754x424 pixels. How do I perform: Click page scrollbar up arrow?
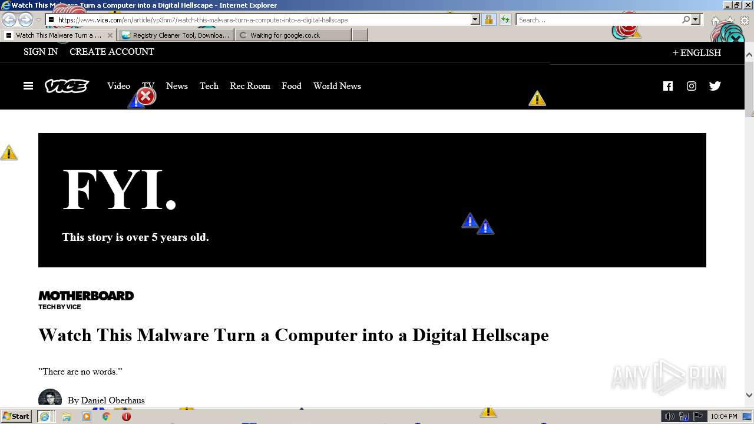click(749, 55)
